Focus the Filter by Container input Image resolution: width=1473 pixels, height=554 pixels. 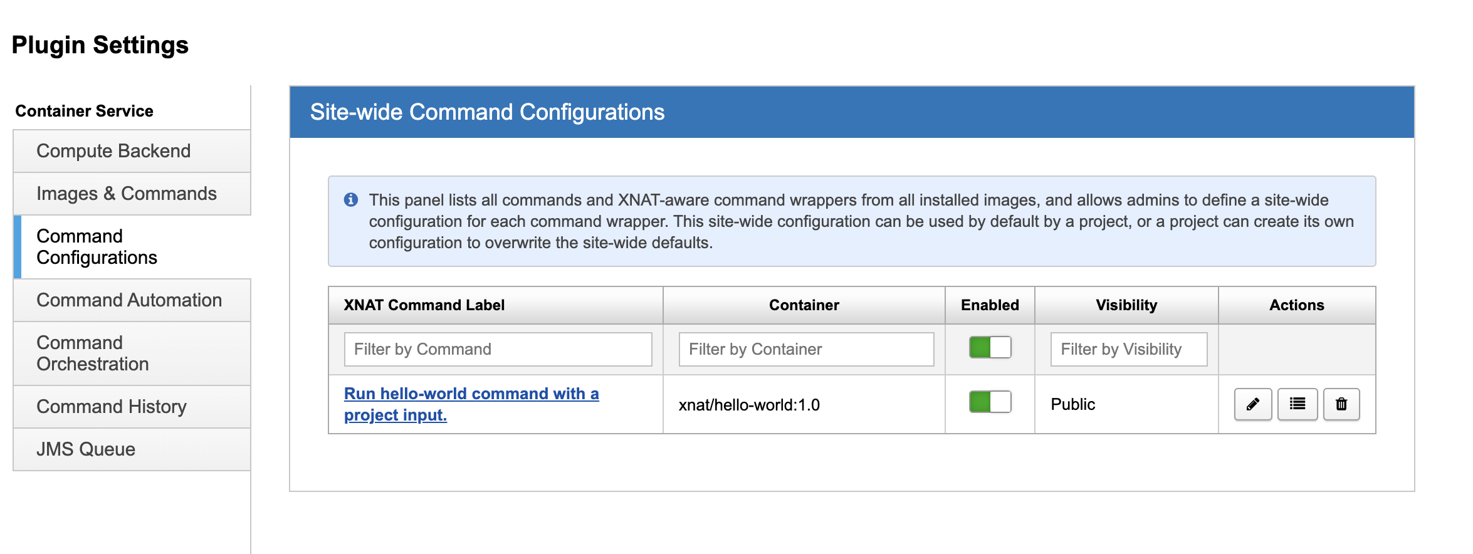coord(806,349)
